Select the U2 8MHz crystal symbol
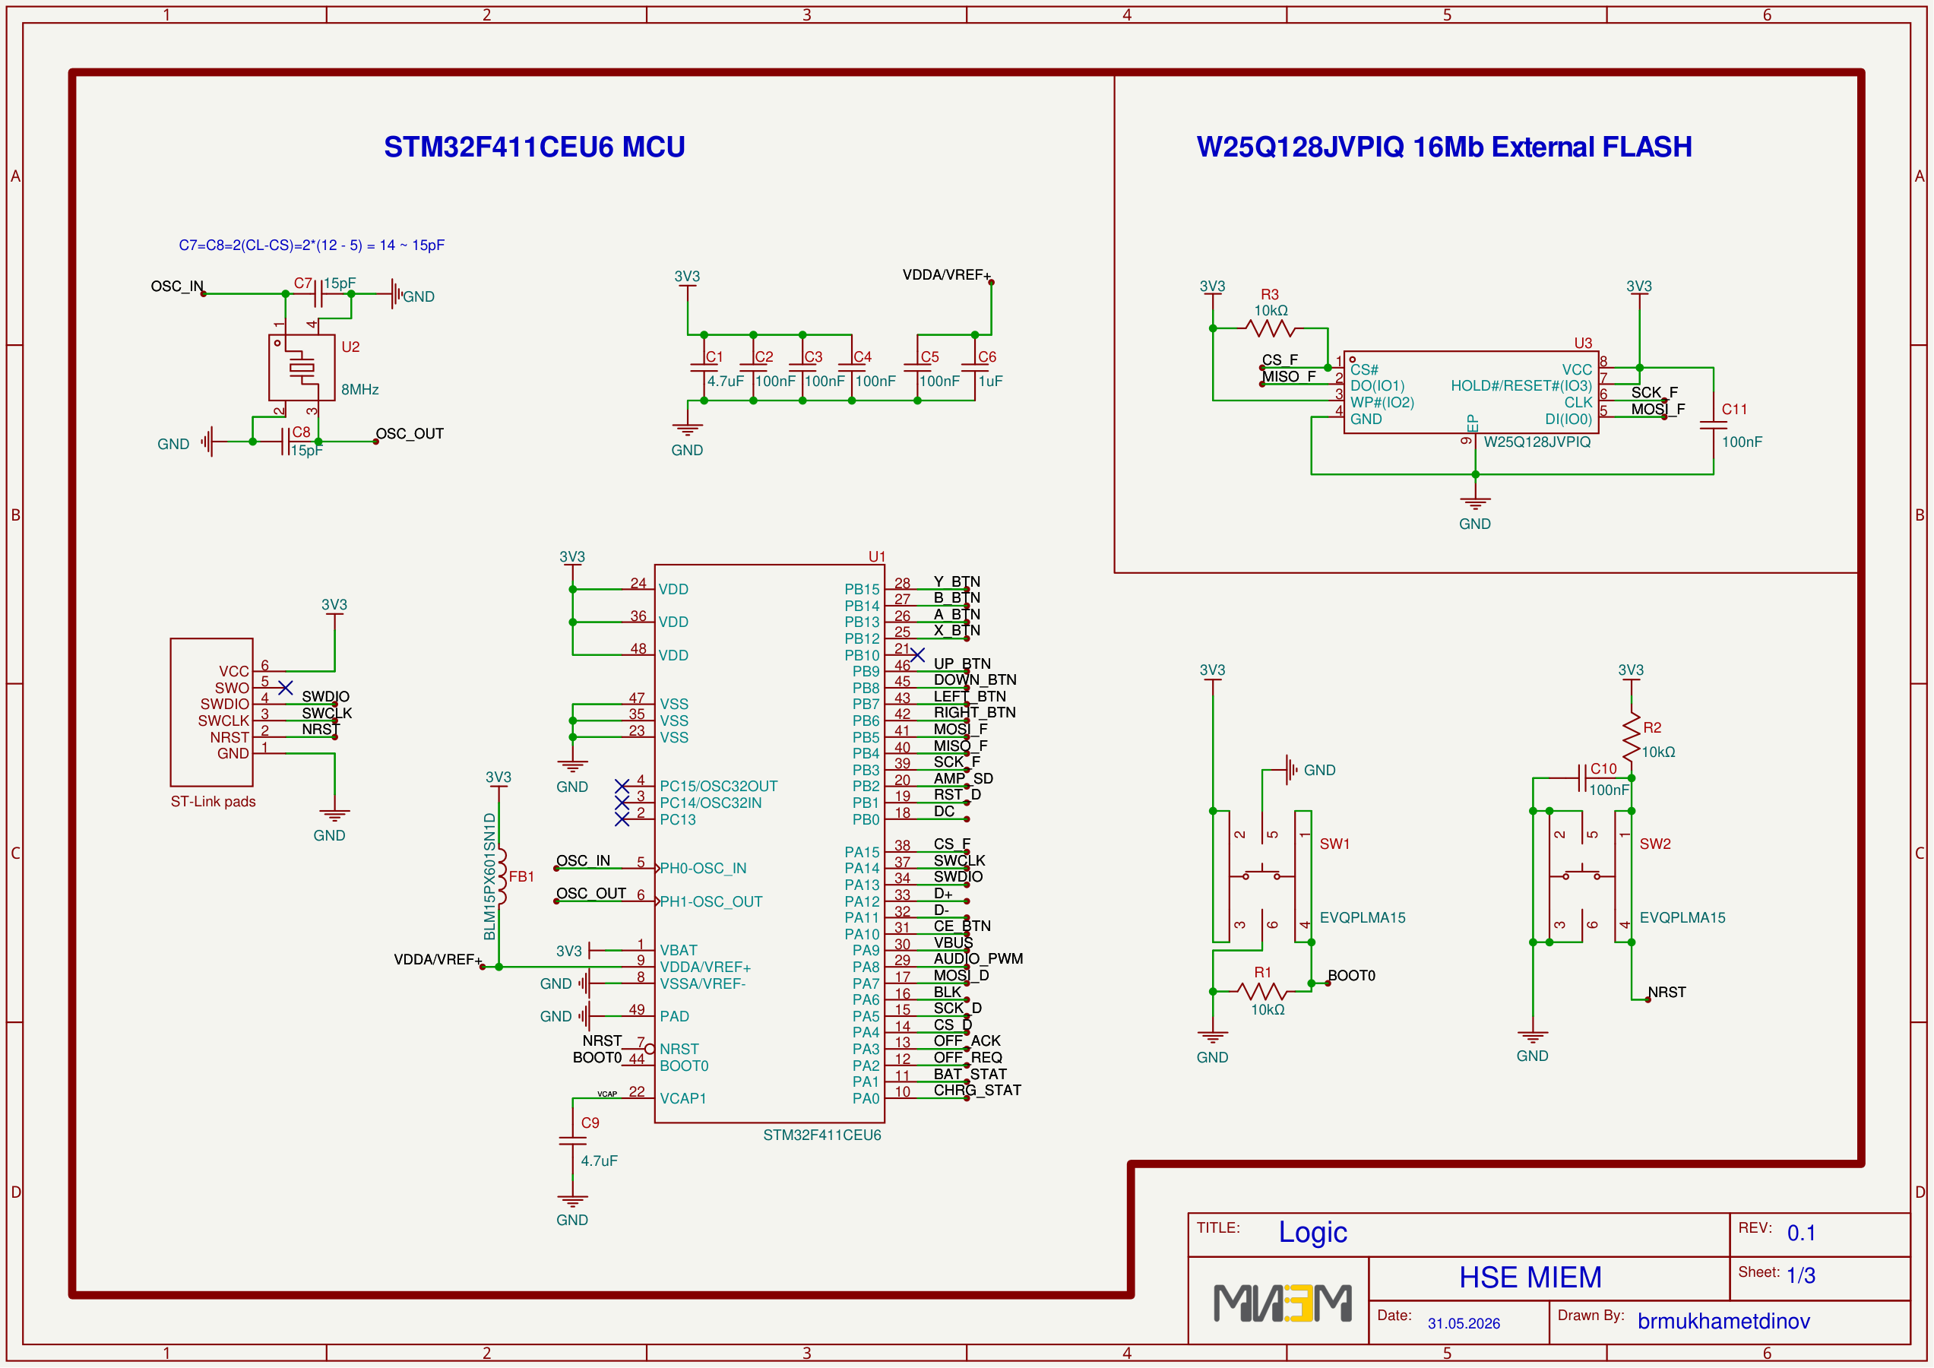This screenshot has height=1368, width=1934. (x=302, y=367)
